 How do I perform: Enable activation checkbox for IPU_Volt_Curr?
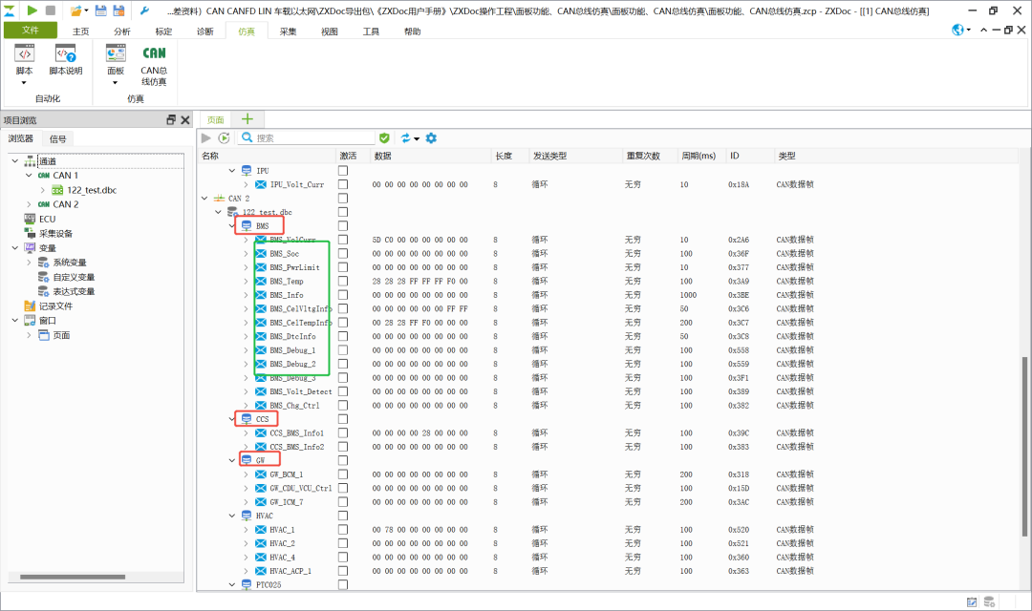(343, 184)
